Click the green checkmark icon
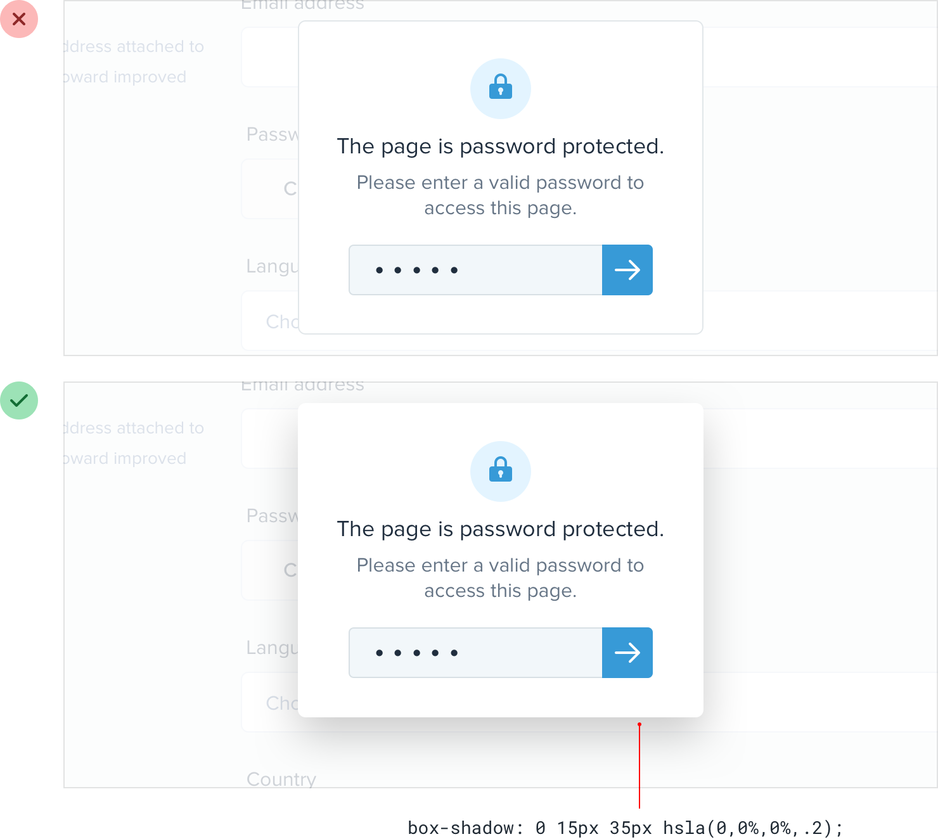The image size is (938, 839). pyautogui.click(x=19, y=400)
